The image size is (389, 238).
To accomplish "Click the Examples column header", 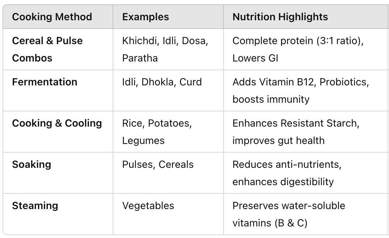I will [146, 17].
